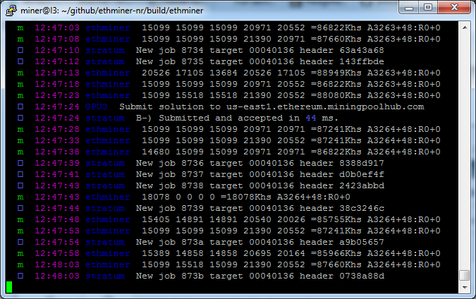Click header value d0b0ef4f
476x299 pixels.
click(362, 174)
